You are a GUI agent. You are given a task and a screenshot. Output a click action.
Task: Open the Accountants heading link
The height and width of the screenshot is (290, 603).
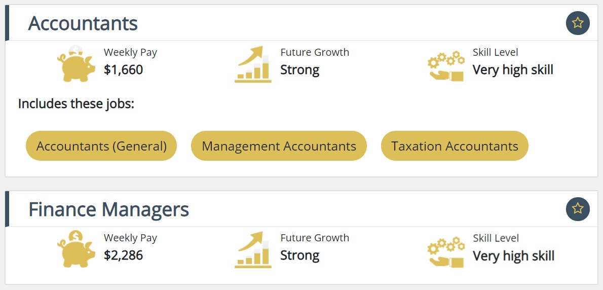coord(83,23)
